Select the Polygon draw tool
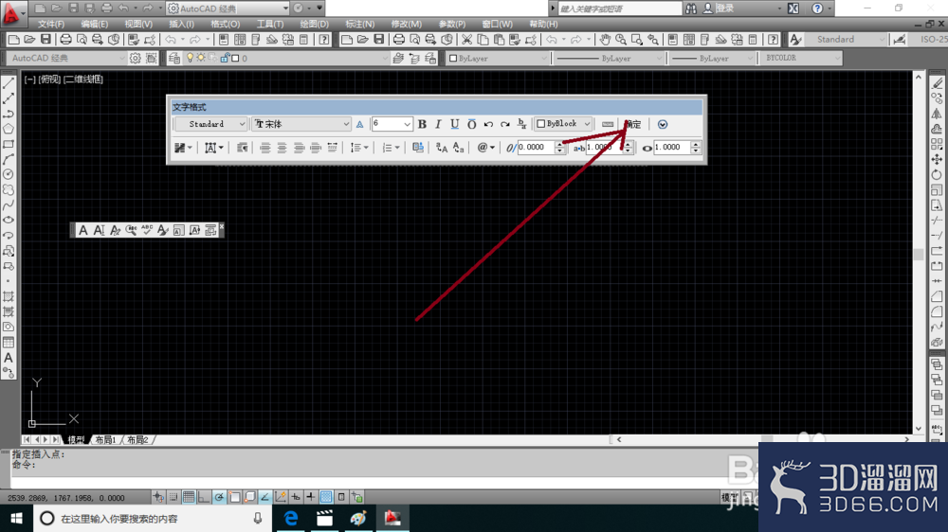 pyautogui.click(x=9, y=129)
